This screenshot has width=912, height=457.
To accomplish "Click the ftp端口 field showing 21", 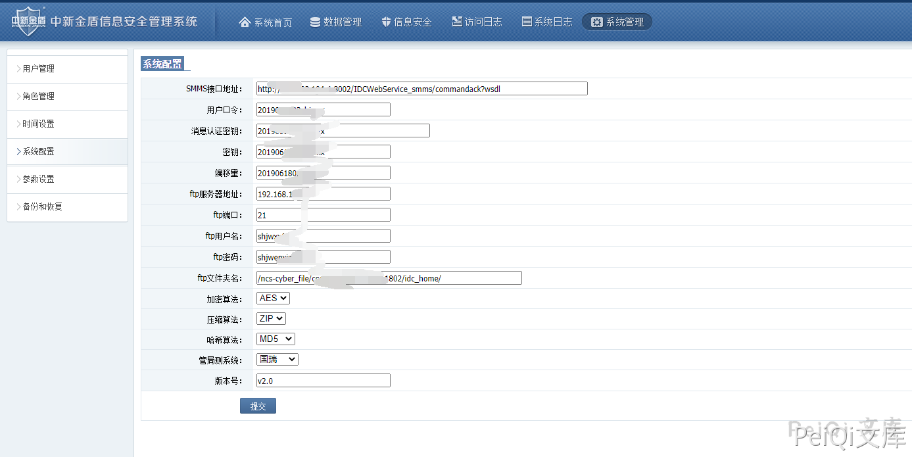I will 323,215.
